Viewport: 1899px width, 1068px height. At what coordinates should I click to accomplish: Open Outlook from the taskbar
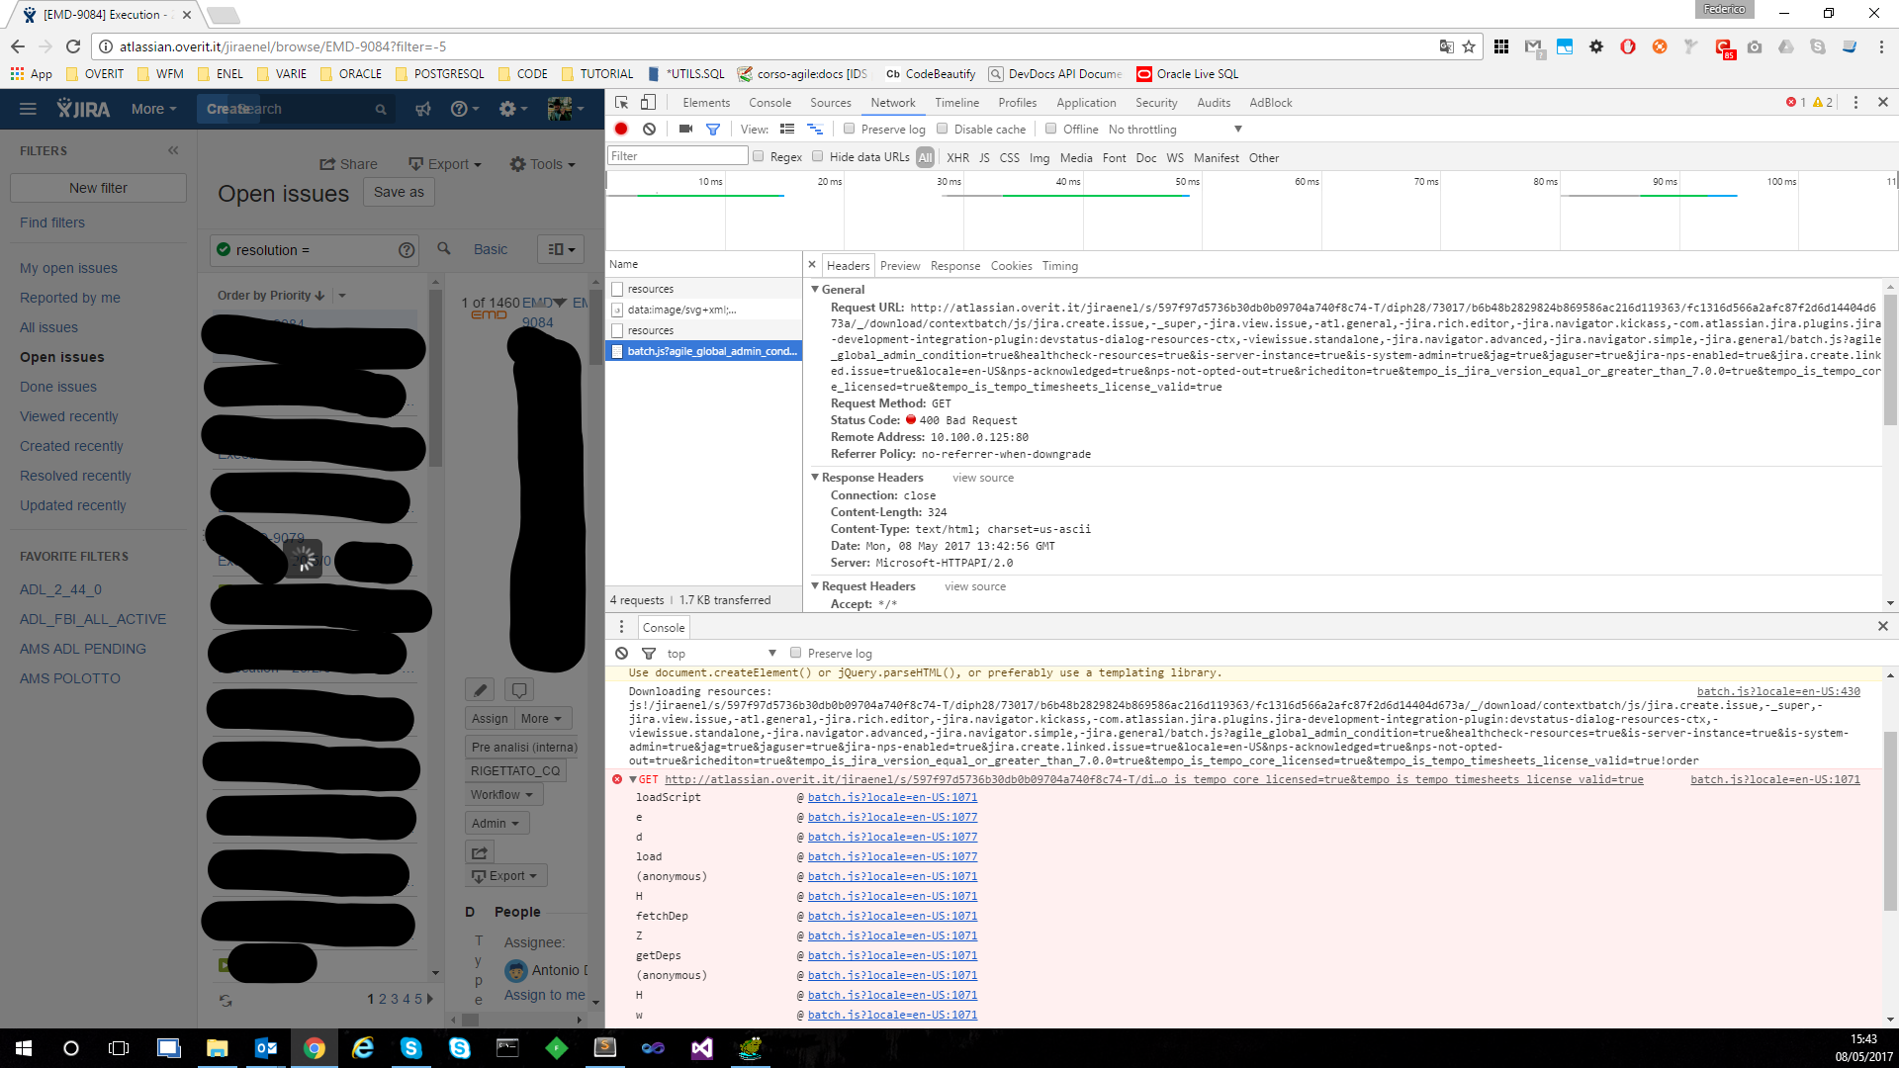click(x=266, y=1048)
